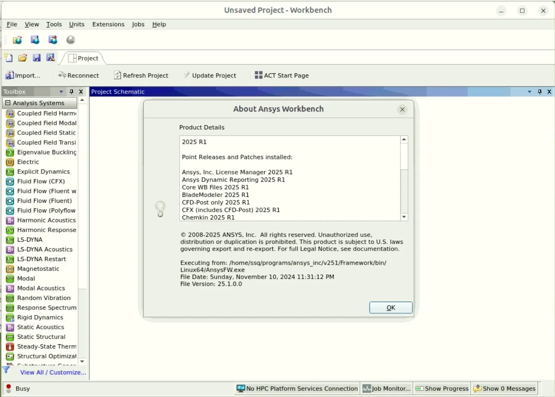Open Project Schematic panel dropdown arrow

529,92
